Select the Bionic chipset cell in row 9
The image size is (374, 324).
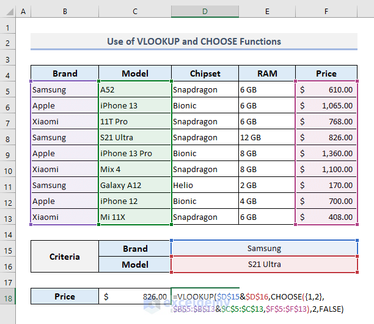[x=205, y=153]
